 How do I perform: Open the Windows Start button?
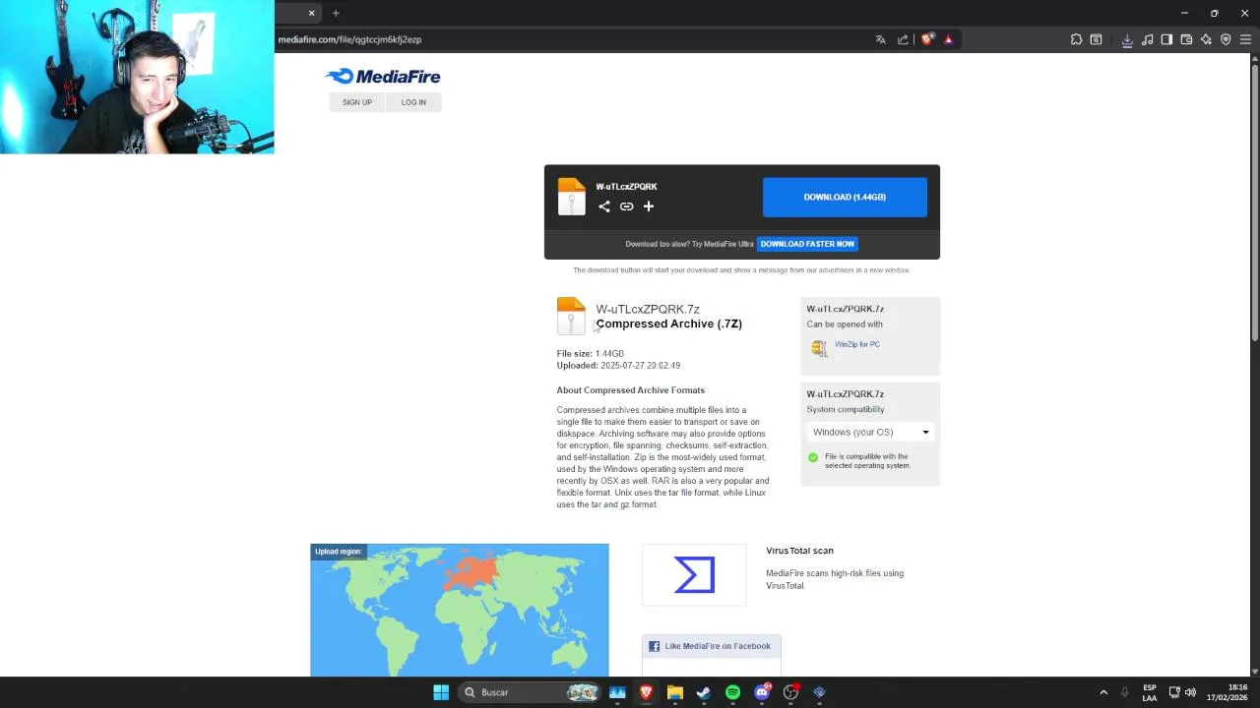click(x=441, y=692)
